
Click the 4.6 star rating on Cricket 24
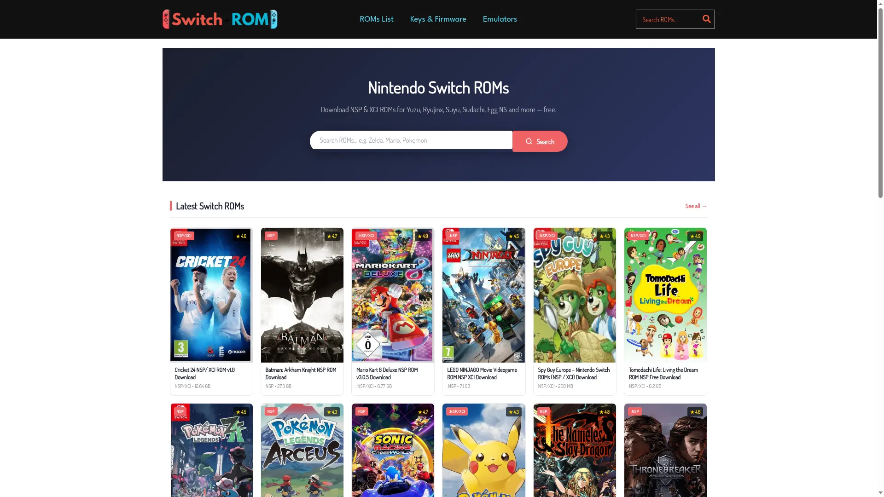pos(241,236)
